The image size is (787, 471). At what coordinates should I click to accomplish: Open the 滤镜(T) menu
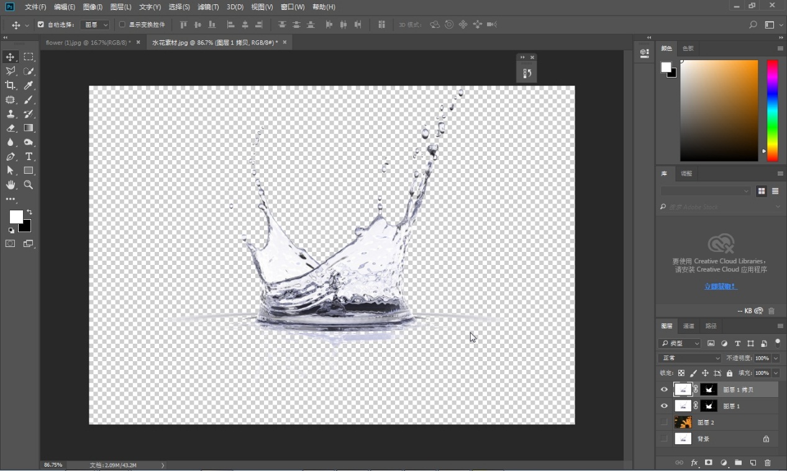pyautogui.click(x=208, y=7)
